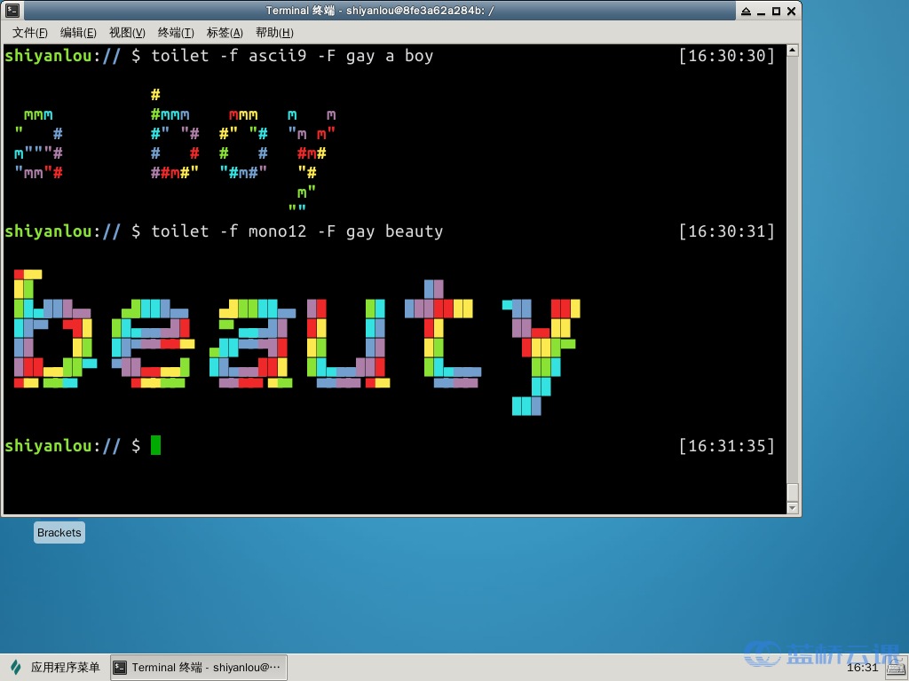Click the terminal window icon in title bar
This screenshot has width=909, height=681.
point(12,11)
